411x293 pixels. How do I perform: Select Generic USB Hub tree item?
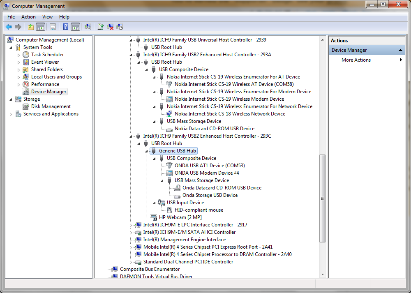click(178, 151)
